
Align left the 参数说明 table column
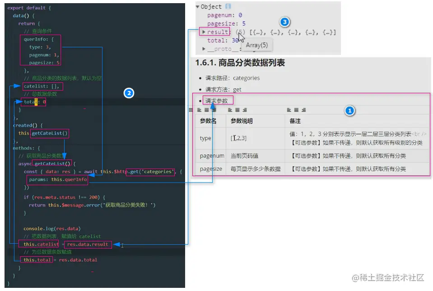coord(230,110)
